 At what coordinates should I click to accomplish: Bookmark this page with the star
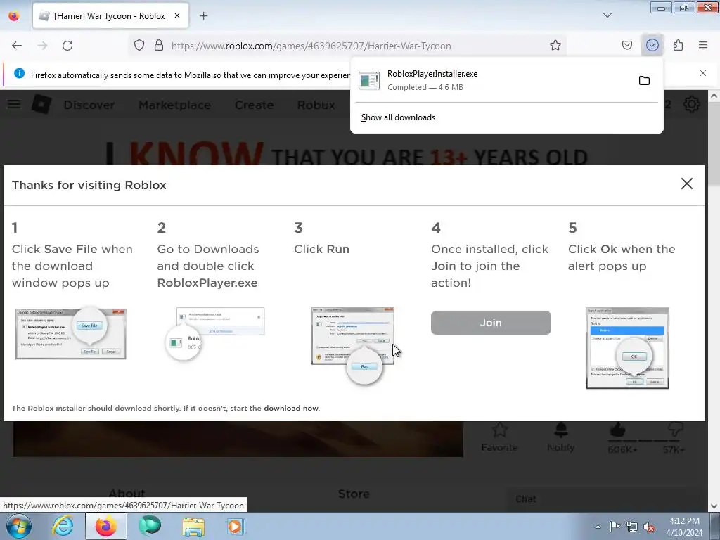pyautogui.click(x=555, y=46)
